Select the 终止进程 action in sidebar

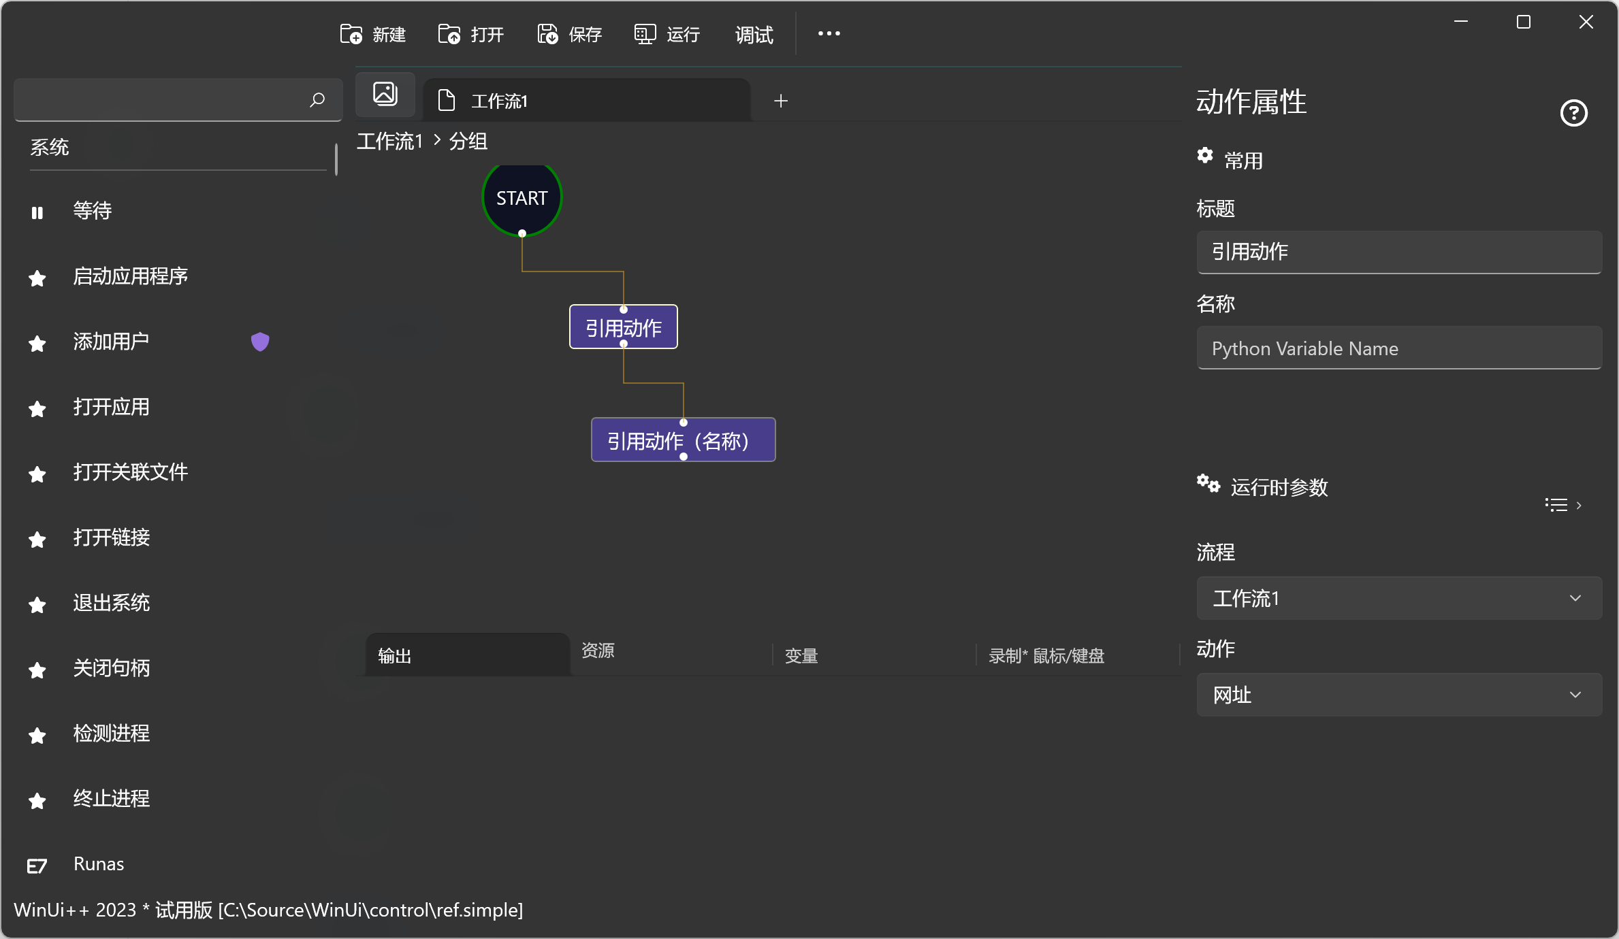tap(112, 798)
